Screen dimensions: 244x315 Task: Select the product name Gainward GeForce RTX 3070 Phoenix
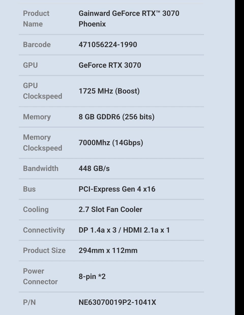tap(129, 19)
